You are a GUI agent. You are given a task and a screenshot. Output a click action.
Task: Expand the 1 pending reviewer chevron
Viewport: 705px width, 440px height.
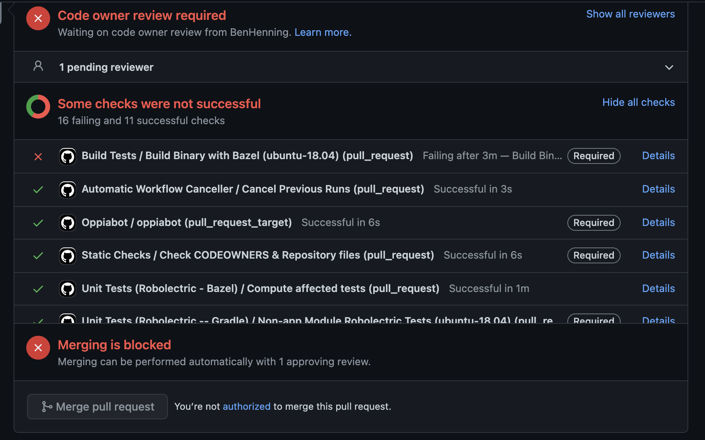[669, 67]
